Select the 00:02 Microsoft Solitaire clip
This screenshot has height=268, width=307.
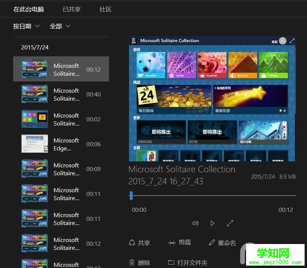coord(61,119)
